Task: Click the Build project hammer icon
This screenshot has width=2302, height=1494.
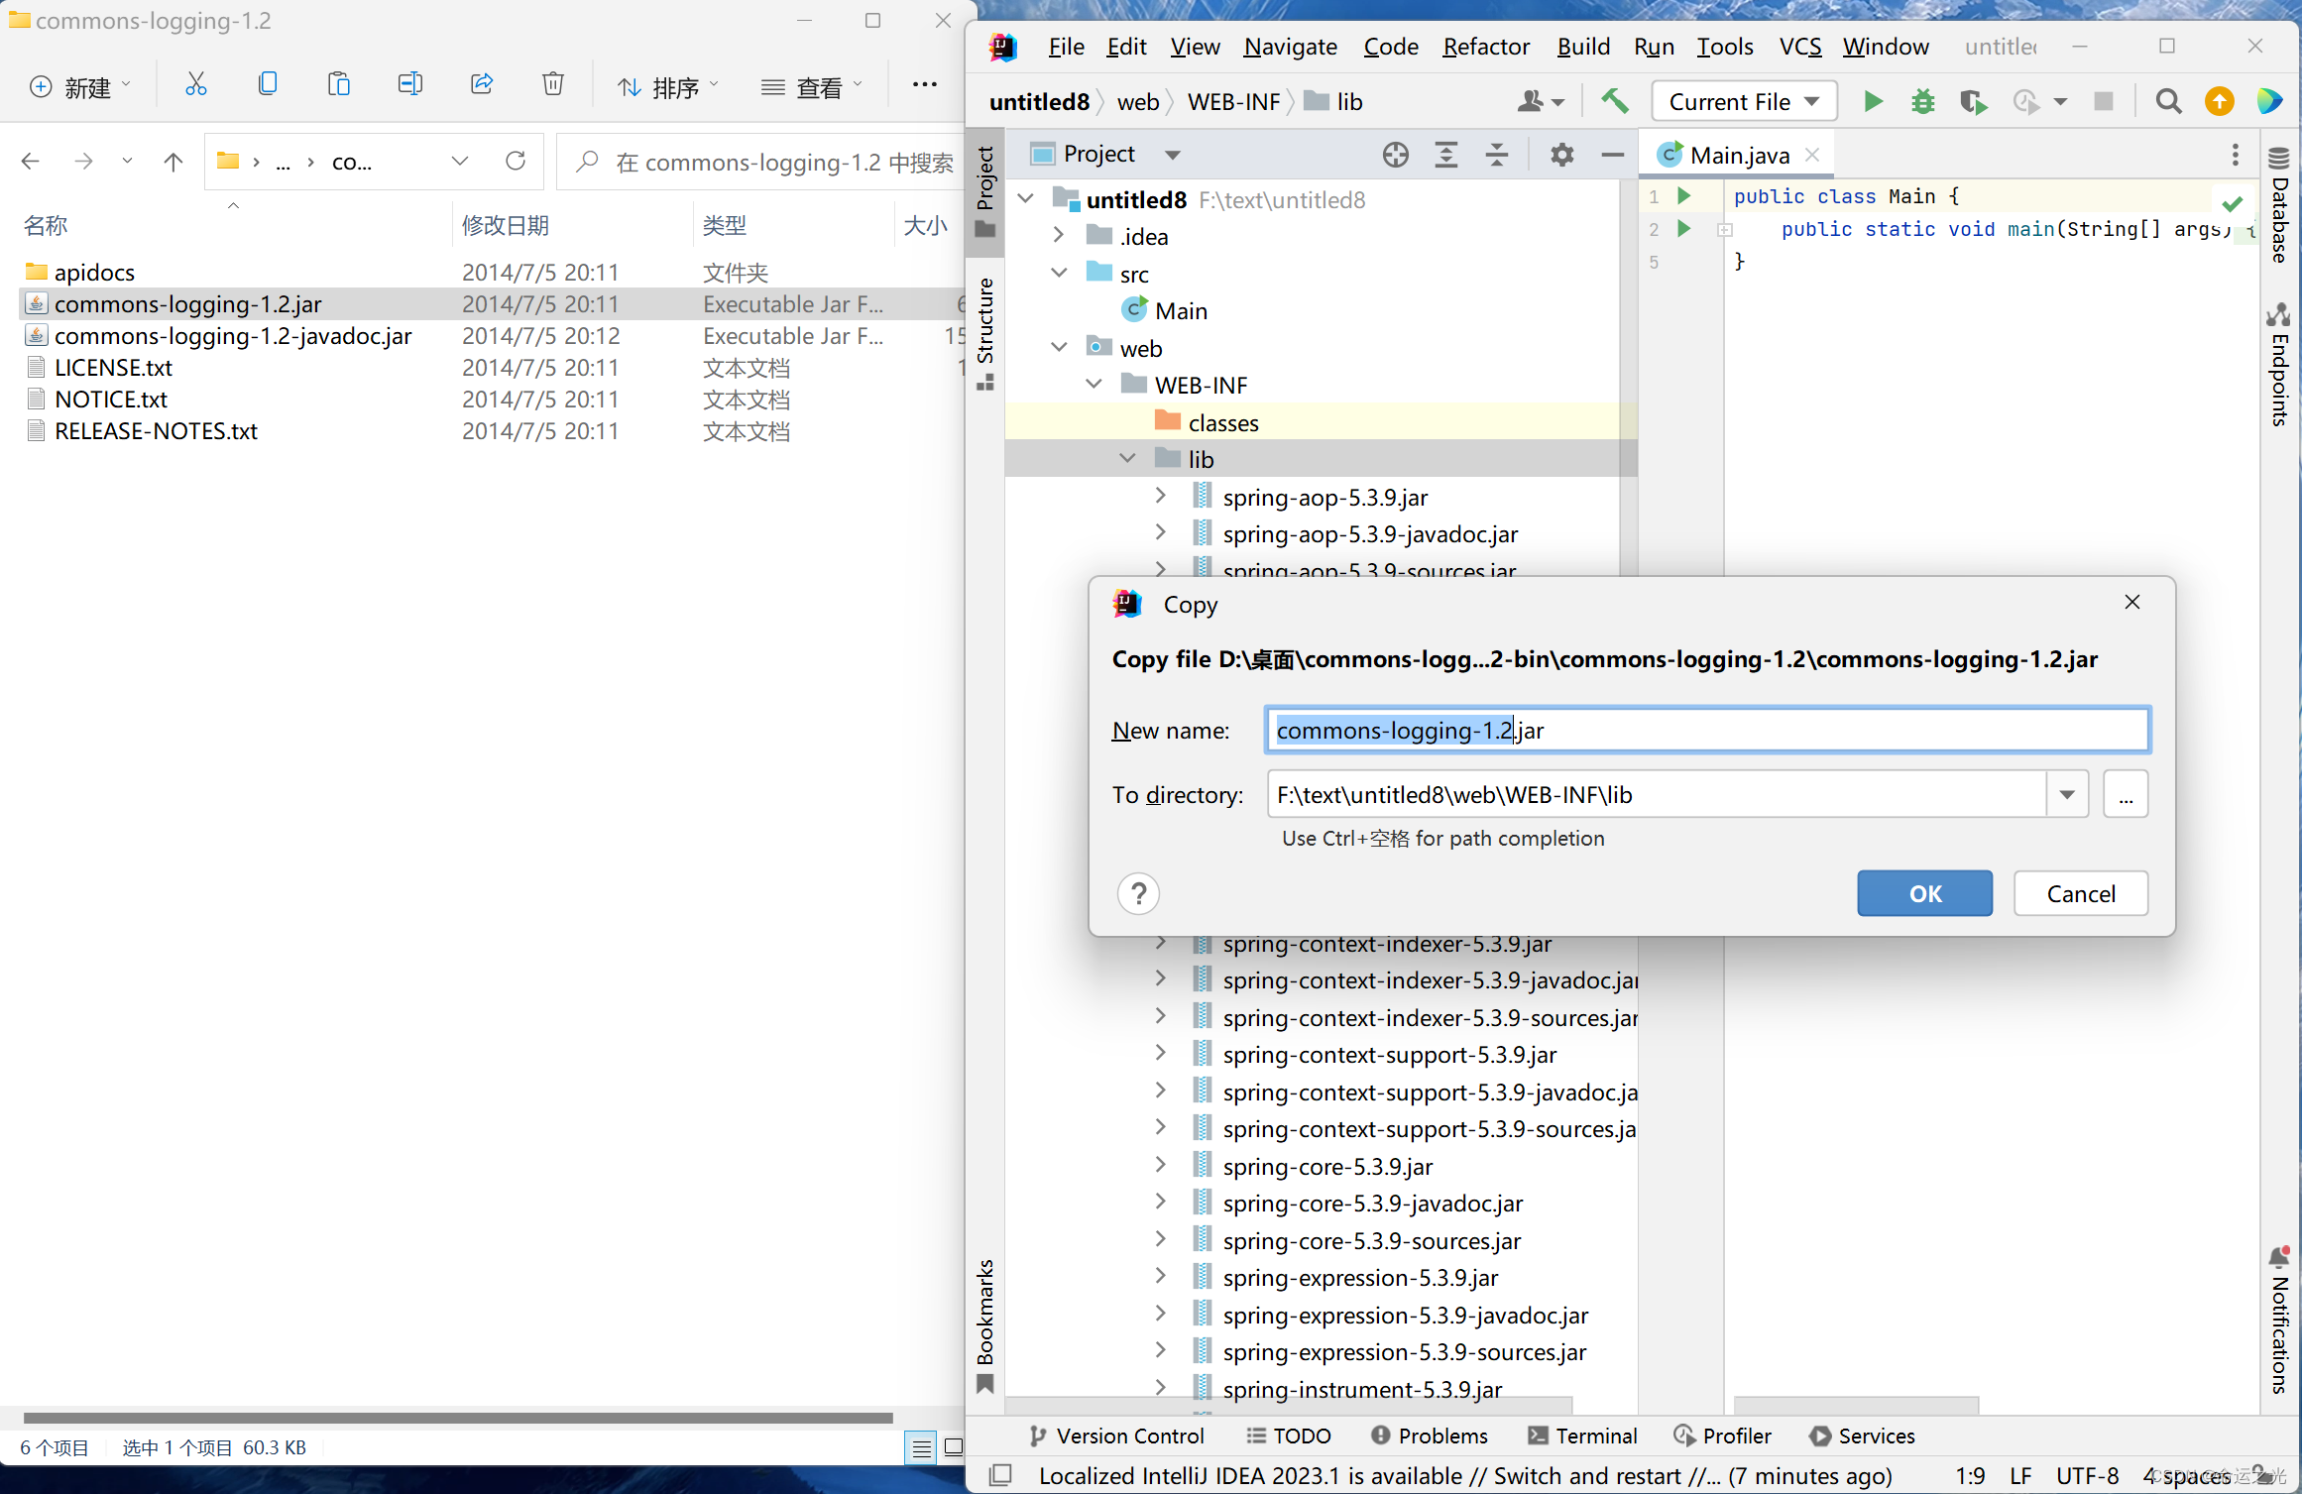Action: pyautogui.click(x=1615, y=101)
